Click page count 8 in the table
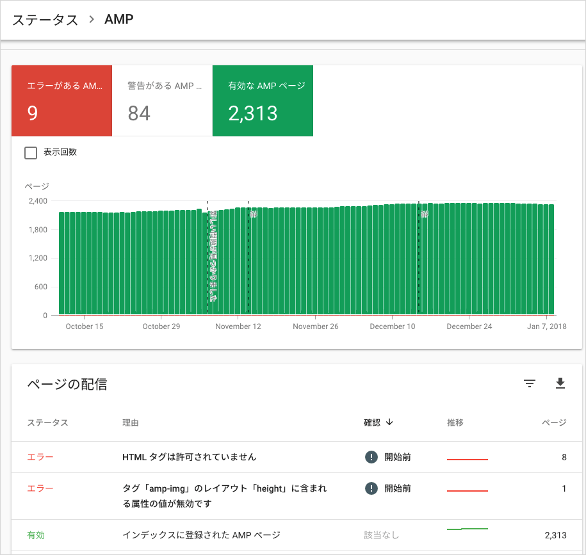This screenshot has height=555, width=586. tap(564, 457)
